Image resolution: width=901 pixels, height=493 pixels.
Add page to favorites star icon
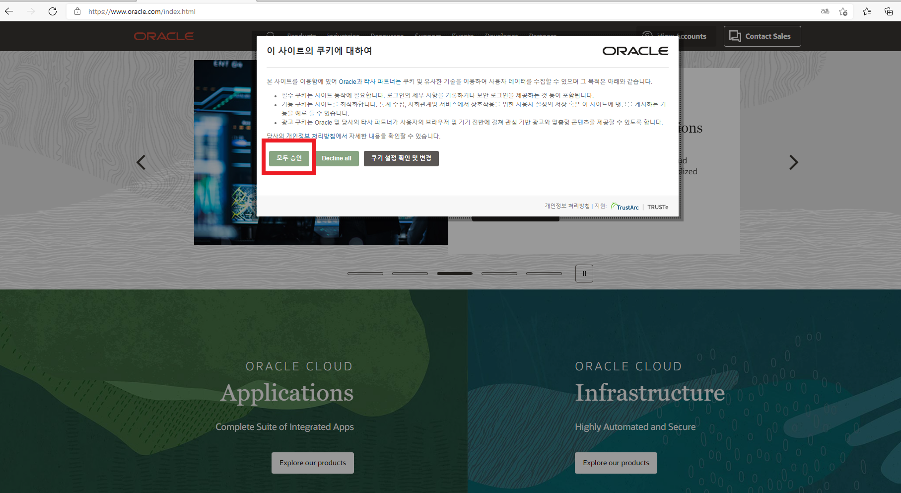coord(843,11)
